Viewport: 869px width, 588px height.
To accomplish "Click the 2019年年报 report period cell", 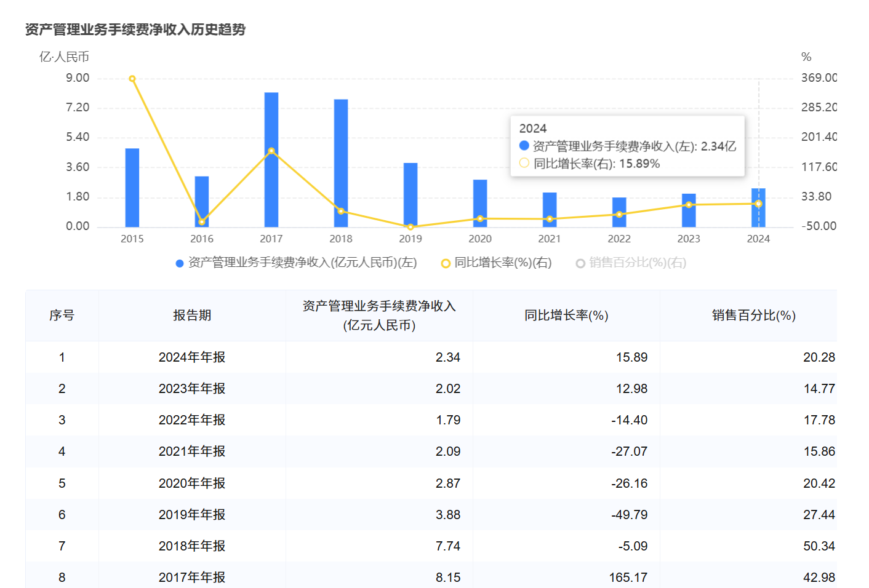I will tap(192, 515).
